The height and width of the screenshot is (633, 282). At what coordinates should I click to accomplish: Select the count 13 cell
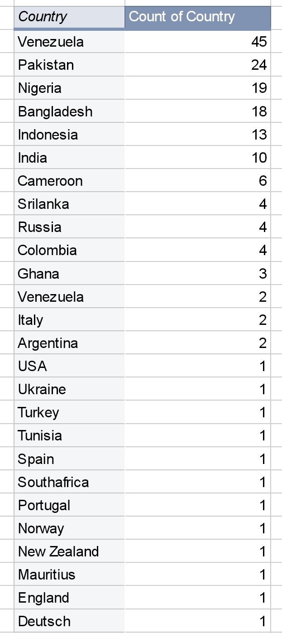tap(198, 135)
